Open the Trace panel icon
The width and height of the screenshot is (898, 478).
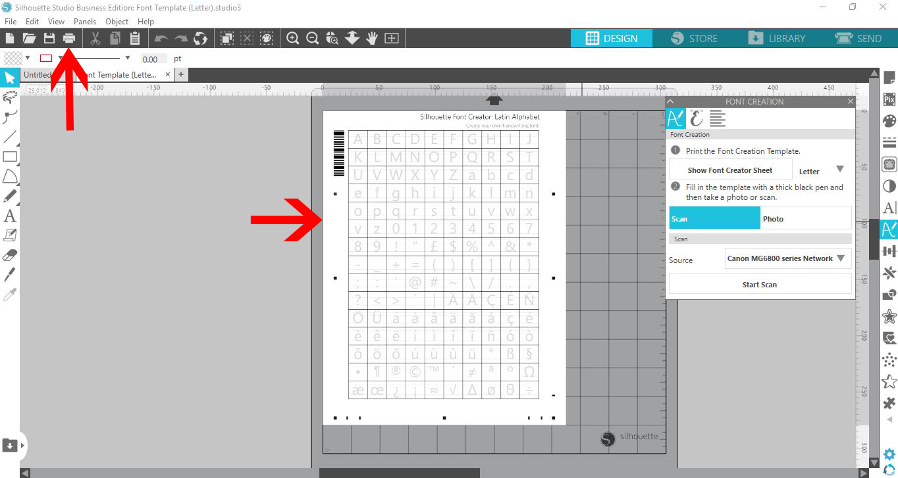889,164
